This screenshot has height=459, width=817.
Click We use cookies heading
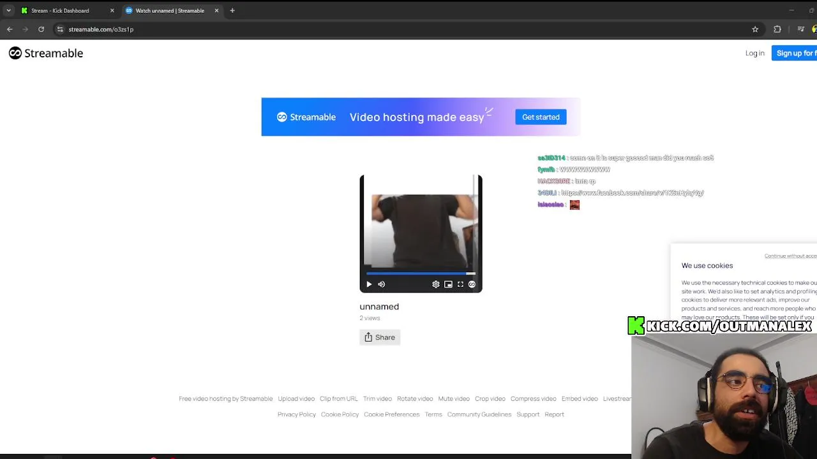pos(707,265)
